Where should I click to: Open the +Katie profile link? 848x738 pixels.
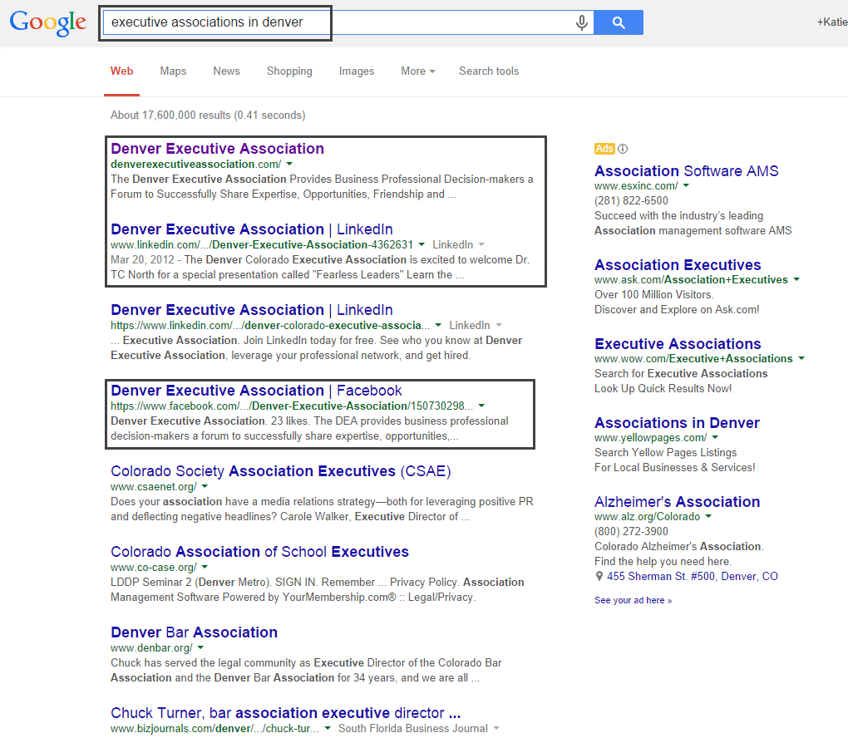pyautogui.click(x=831, y=22)
